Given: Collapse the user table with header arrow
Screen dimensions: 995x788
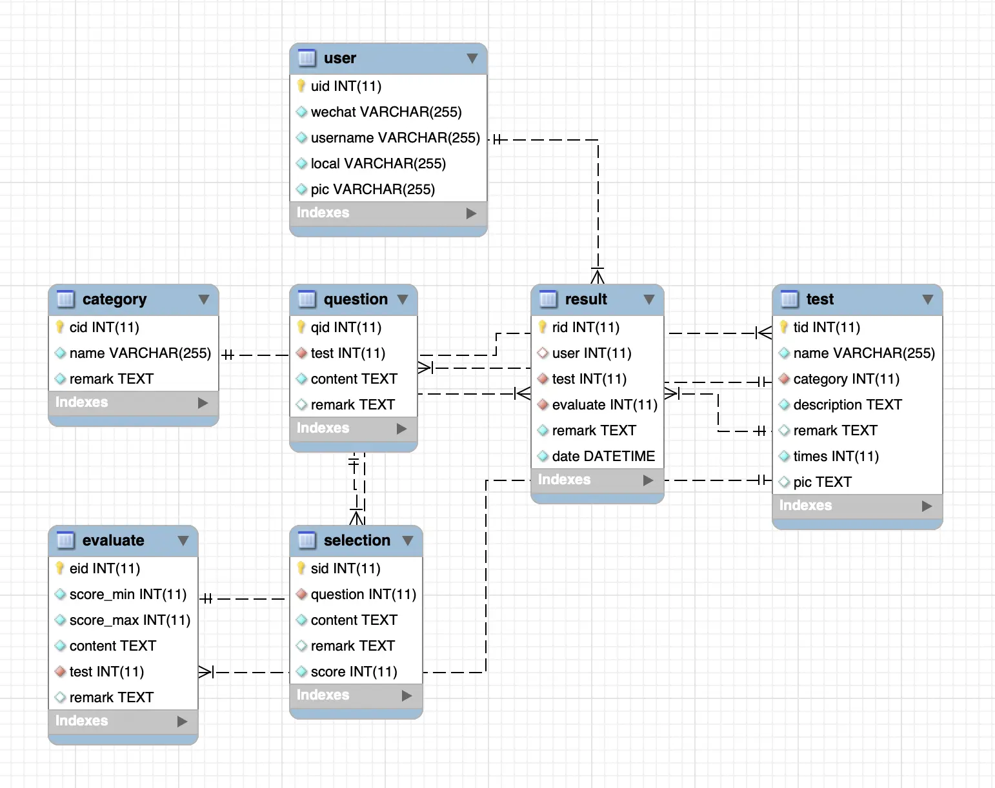Looking at the screenshot, I should pos(472,58).
